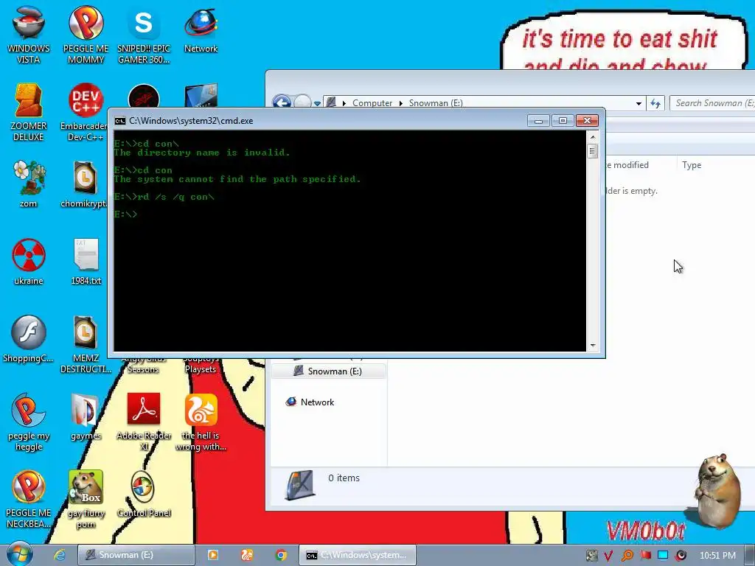This screenshot has width=755, height=566.
Task: Open the PEGGLE ME NECKBEA... icon
Action: click(x=29, y=499)
